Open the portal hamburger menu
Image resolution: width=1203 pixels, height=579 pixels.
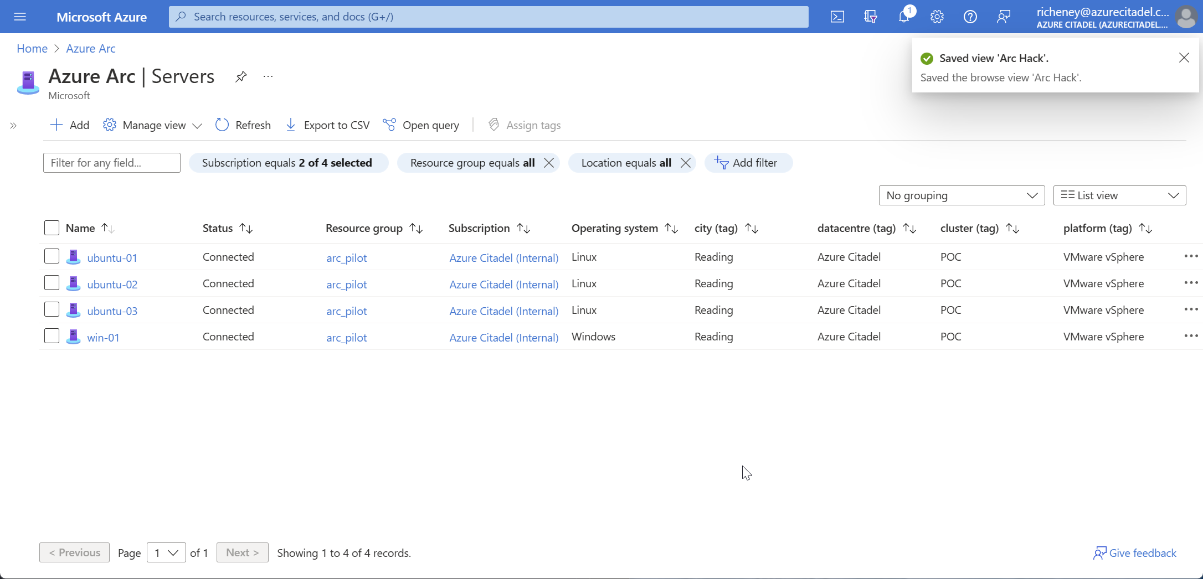coord(20,17)
